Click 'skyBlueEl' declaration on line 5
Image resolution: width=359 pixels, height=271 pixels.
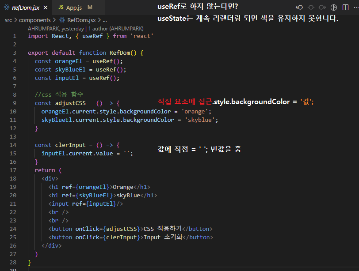pyautogui.click(x=70, y=70)
